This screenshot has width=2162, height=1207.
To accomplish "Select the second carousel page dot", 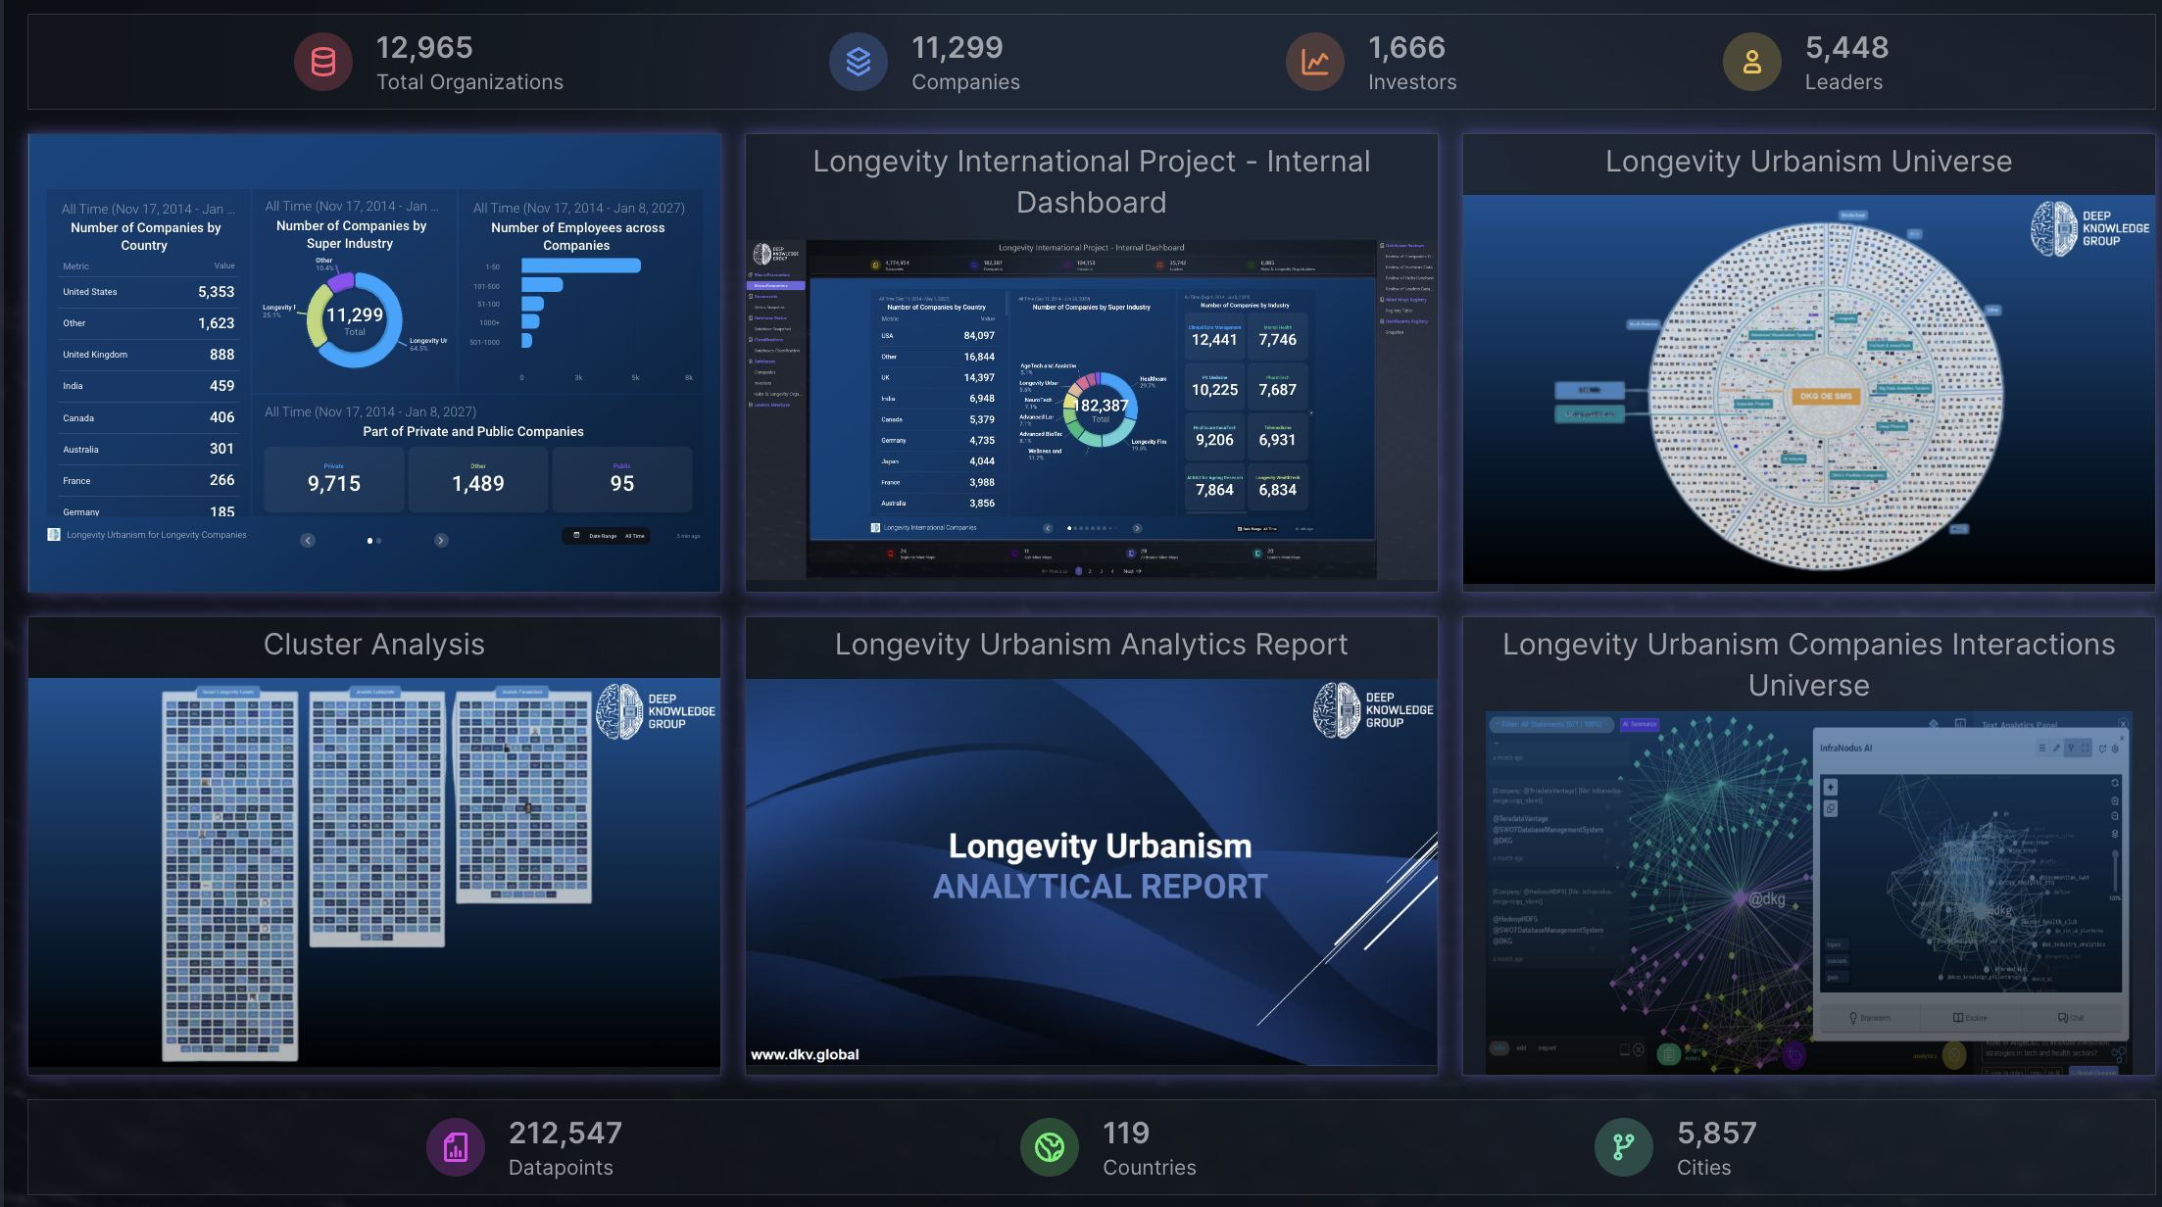I will (379, 541).
